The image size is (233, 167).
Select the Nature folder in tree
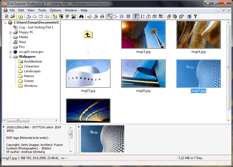29,76
